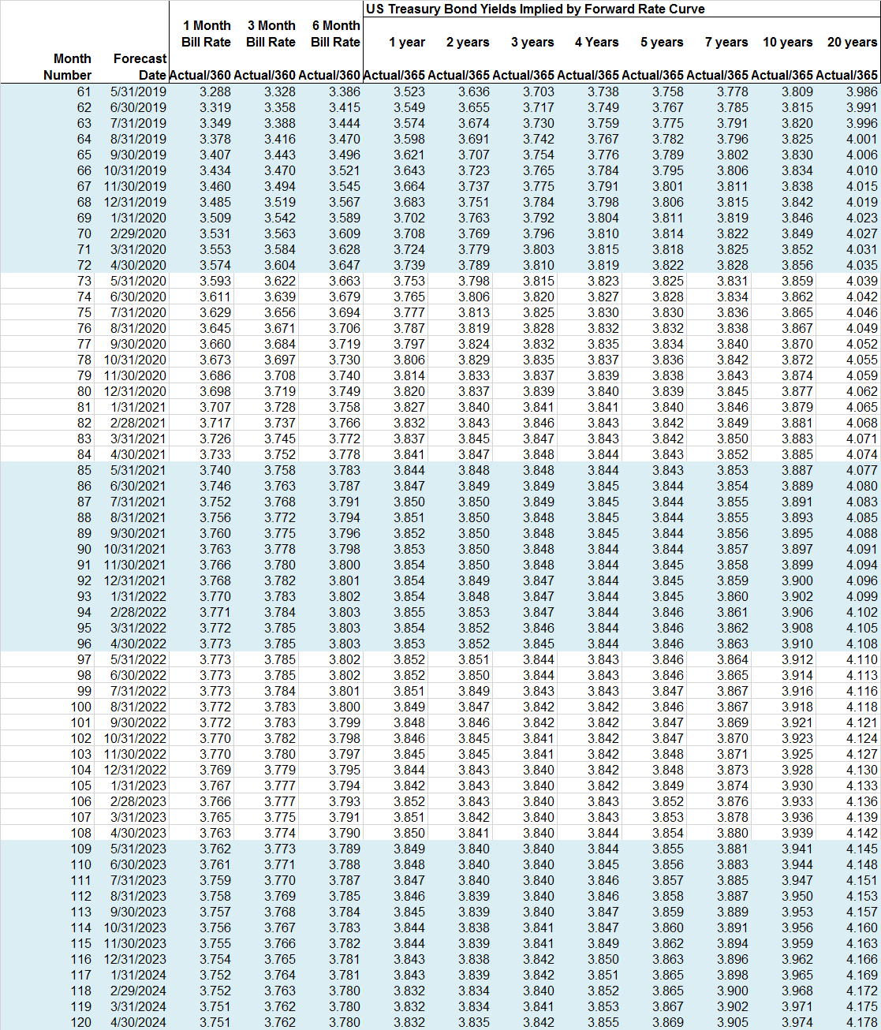881x1030 pixels.
Task: Select the '3 Month Bill Rate' column header
Action: tap(271, 34)
